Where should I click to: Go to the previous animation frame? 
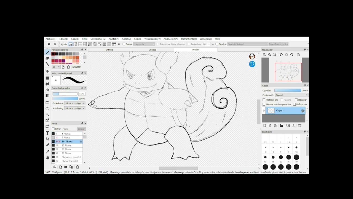(49, 44)
